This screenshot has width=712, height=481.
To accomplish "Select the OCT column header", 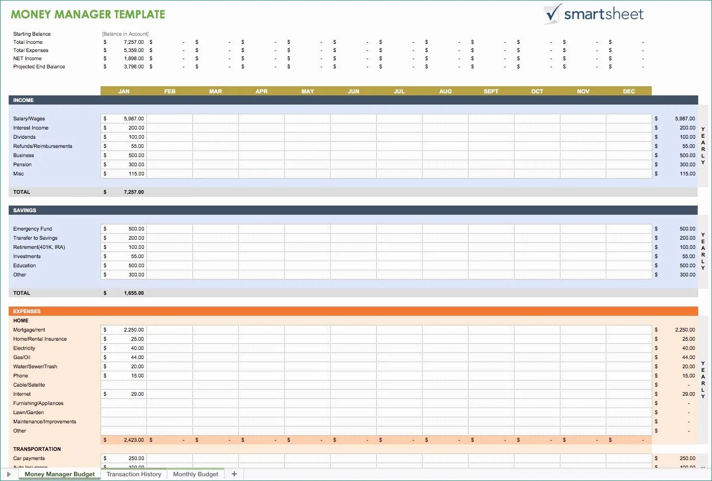I will tap(537, 91).
